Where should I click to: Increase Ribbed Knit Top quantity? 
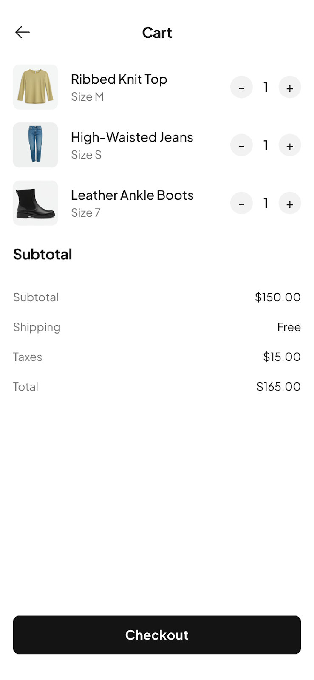pyautogui.click(x=290, y=88)
